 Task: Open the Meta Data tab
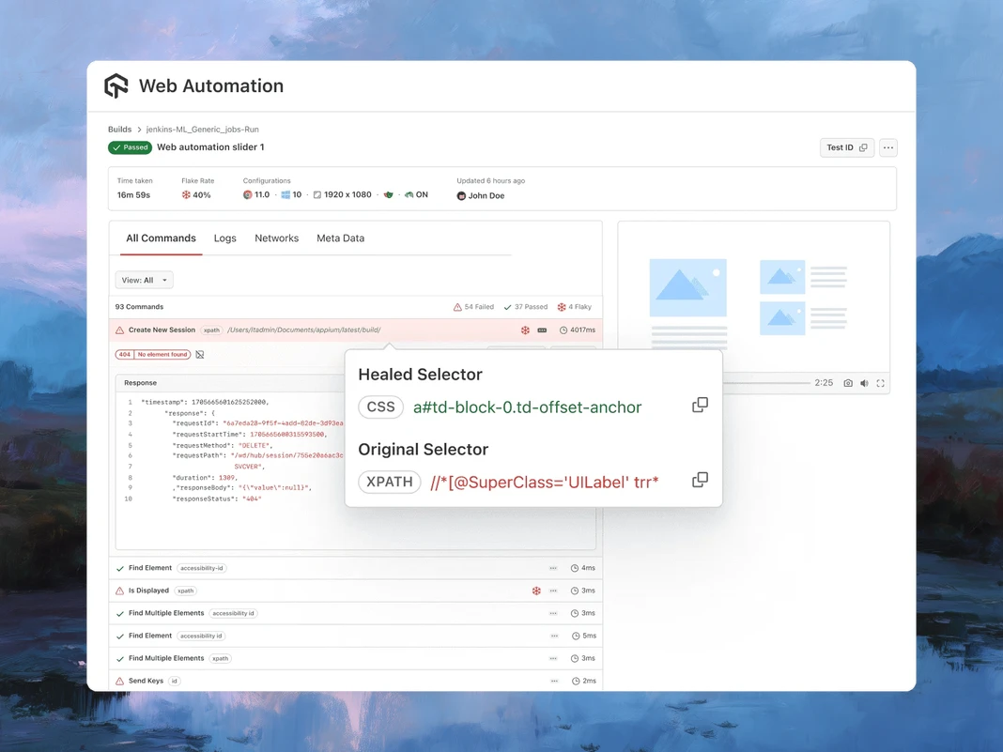[x=340, y=238]
